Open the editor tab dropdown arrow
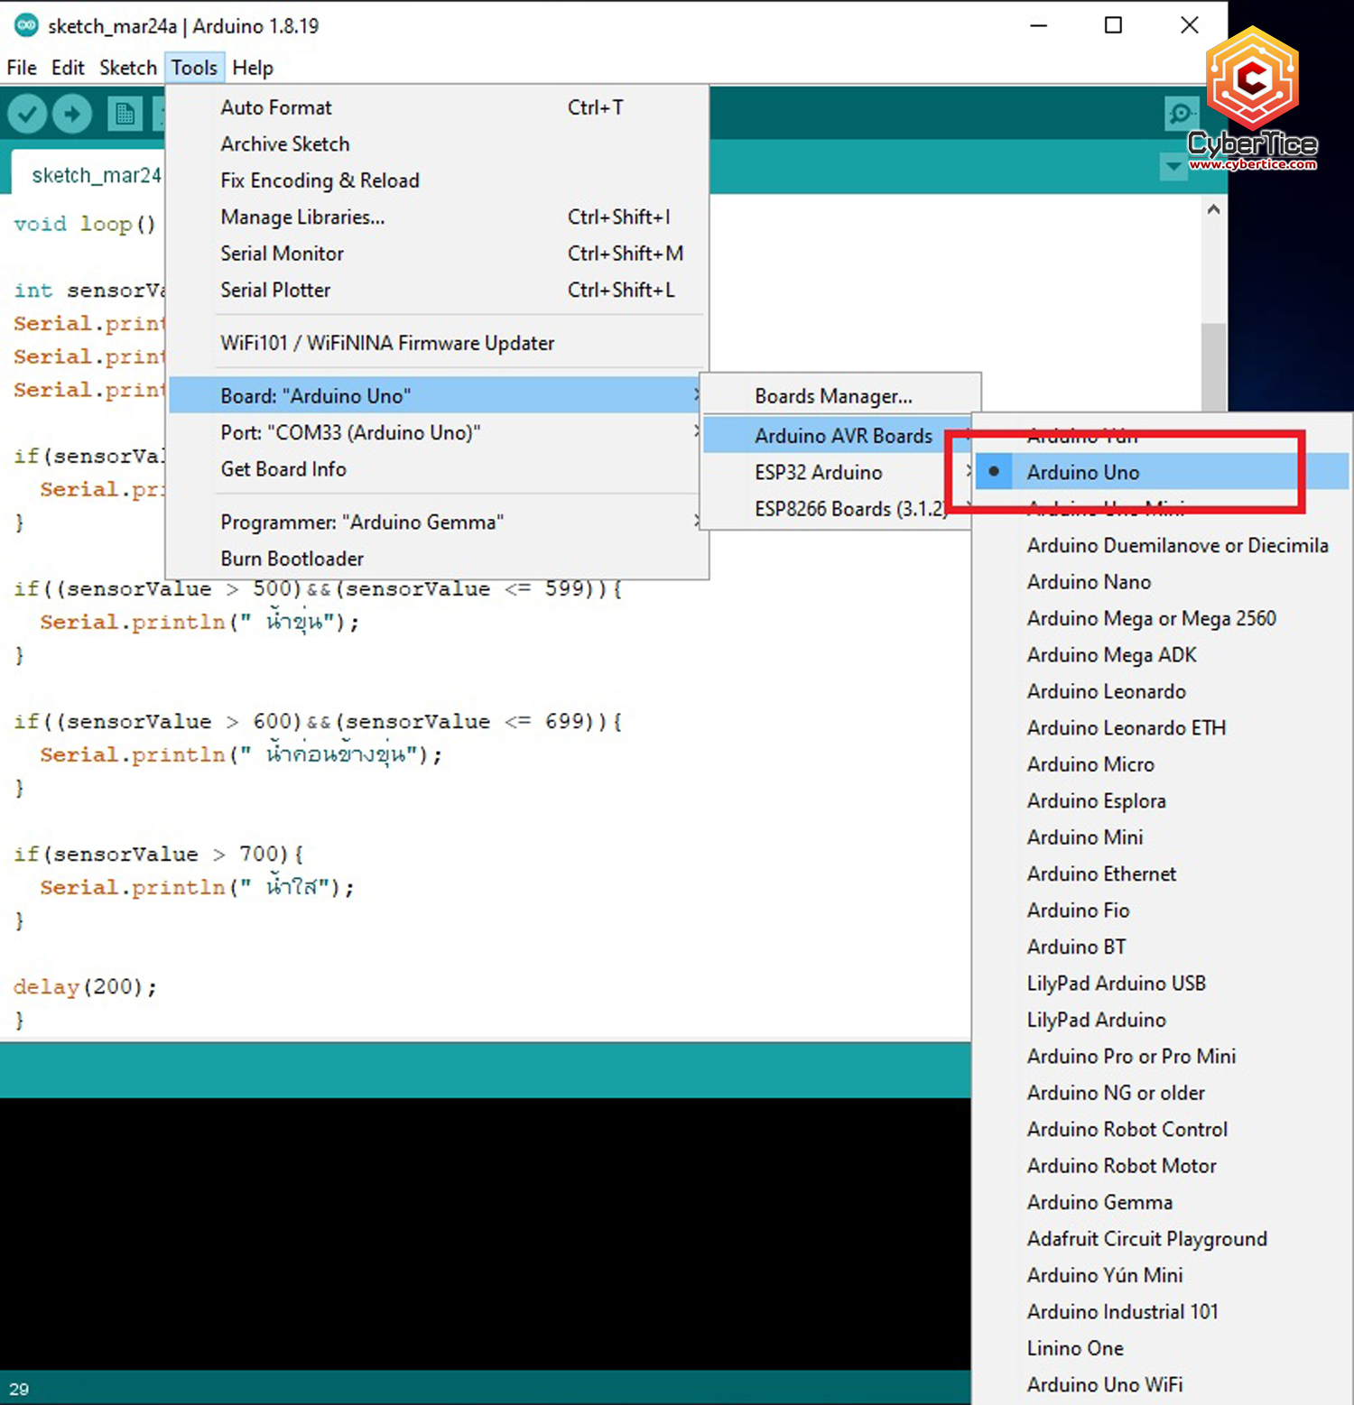This screenshot has width=1354, height=1405. (1173, 168)
